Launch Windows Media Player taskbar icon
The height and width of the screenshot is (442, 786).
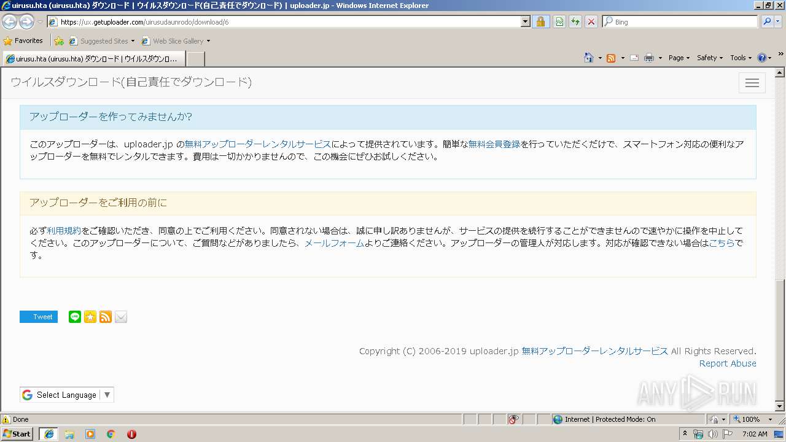pyautogui.click(x=90, y=434)
